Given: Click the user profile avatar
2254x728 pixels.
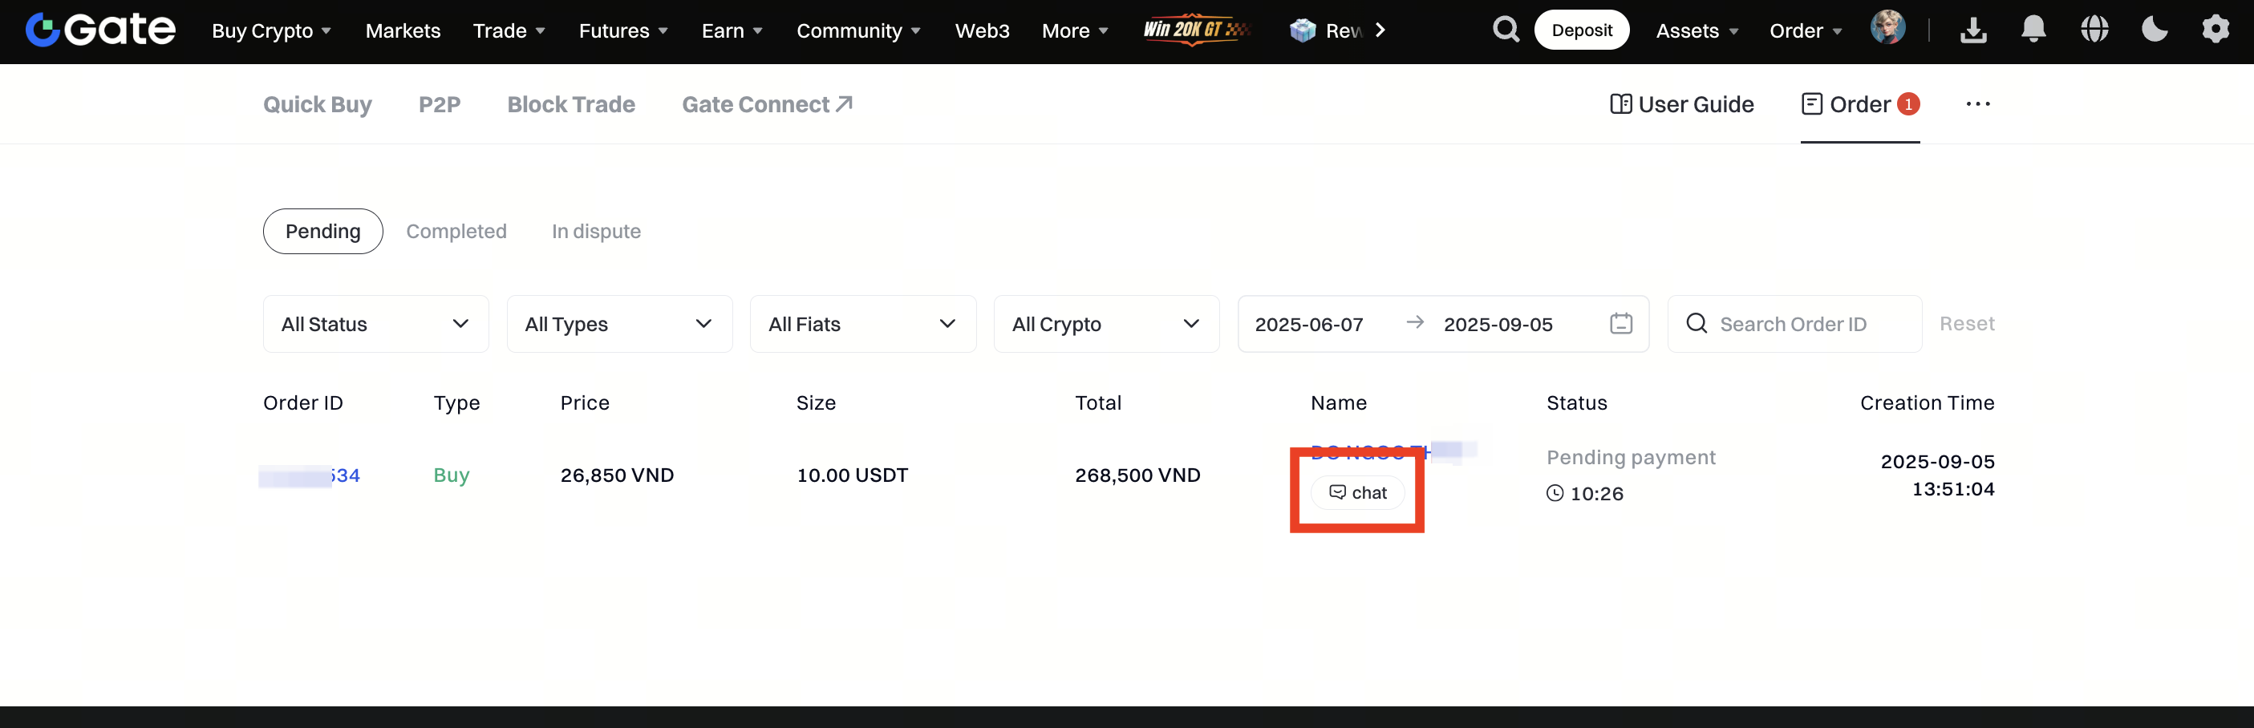Looking at the screenshot, I should [1887, 28].
